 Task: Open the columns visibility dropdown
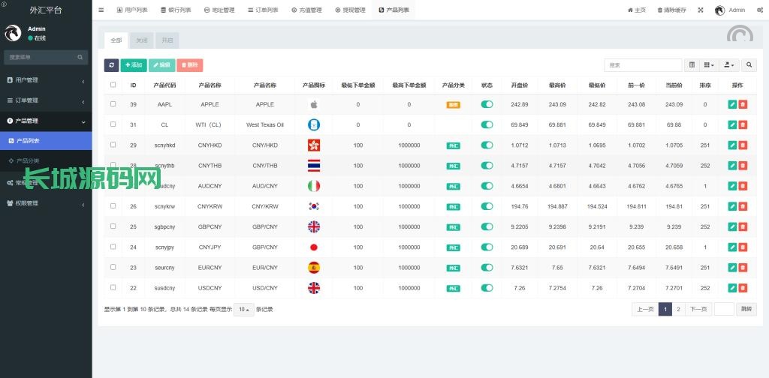pyautogui.click(x=708, y=65)
